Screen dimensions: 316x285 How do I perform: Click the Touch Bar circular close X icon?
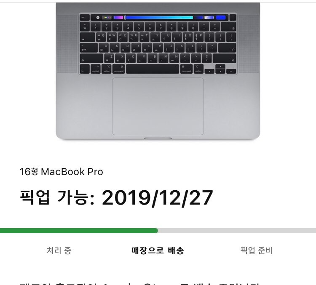point(98,18)
